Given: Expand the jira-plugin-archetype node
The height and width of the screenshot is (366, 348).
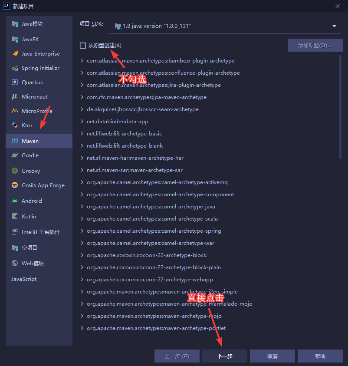Looking at the screenshot, I should pos(82,85).
